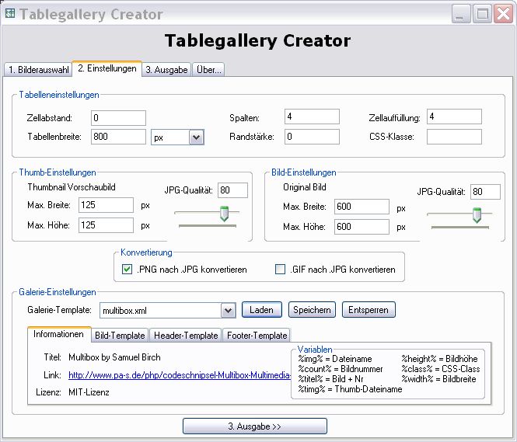This screenshot has width=517, height=442.
Task: Click the Tablegallery Creator title bar icon
Action: tap(10, 14)
